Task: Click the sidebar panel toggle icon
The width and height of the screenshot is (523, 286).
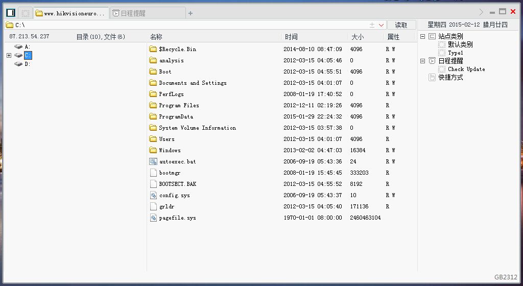Action: click(x=11, y=13)
